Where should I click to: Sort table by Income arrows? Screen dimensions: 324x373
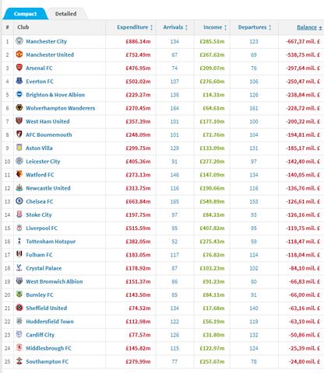225,27
